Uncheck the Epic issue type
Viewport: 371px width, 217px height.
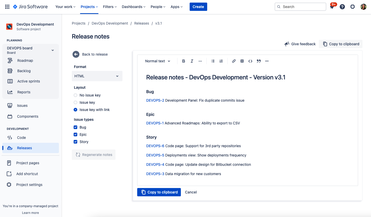pos(75,134)
